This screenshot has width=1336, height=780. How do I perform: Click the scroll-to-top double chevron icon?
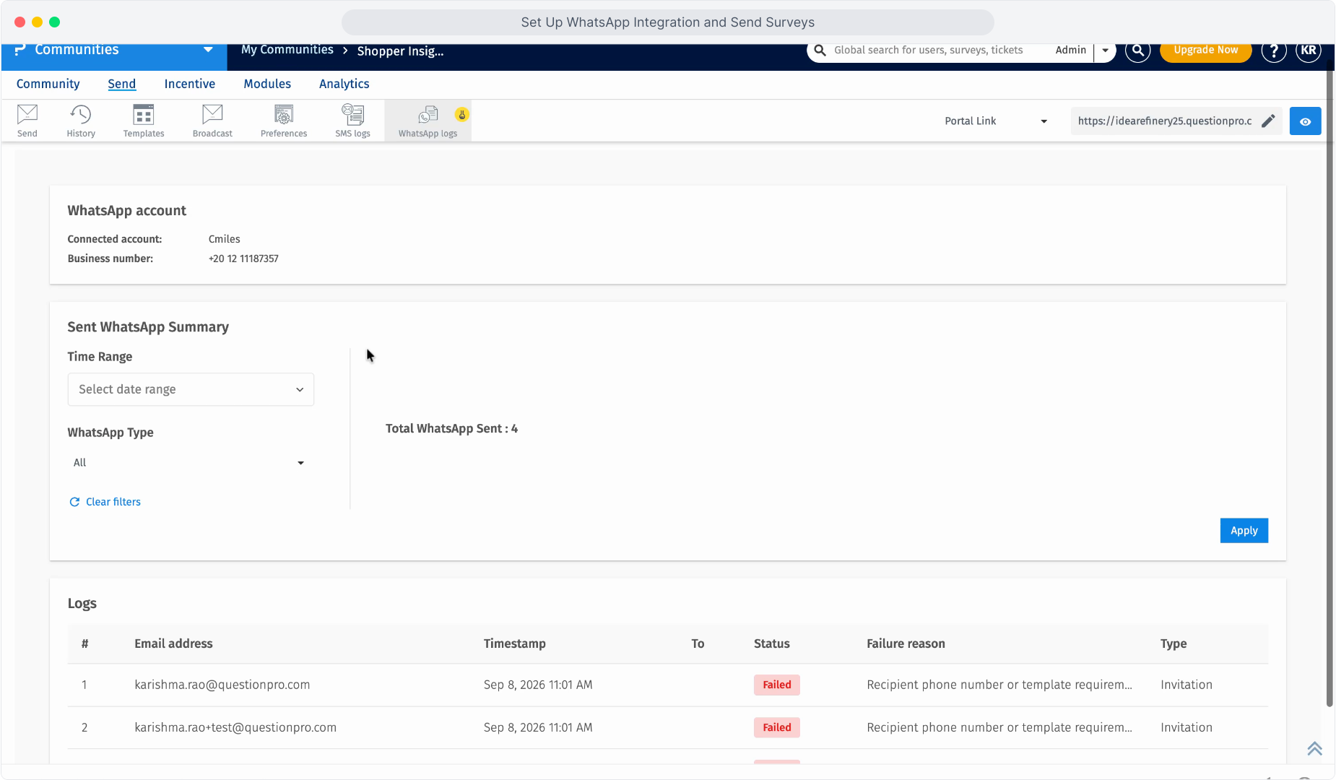[1314, 749]
